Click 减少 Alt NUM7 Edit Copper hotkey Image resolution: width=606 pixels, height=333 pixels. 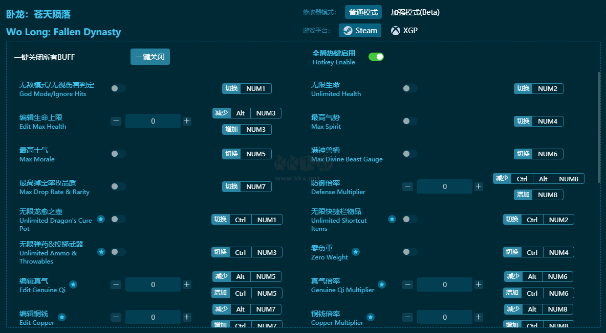pos(247,310)
